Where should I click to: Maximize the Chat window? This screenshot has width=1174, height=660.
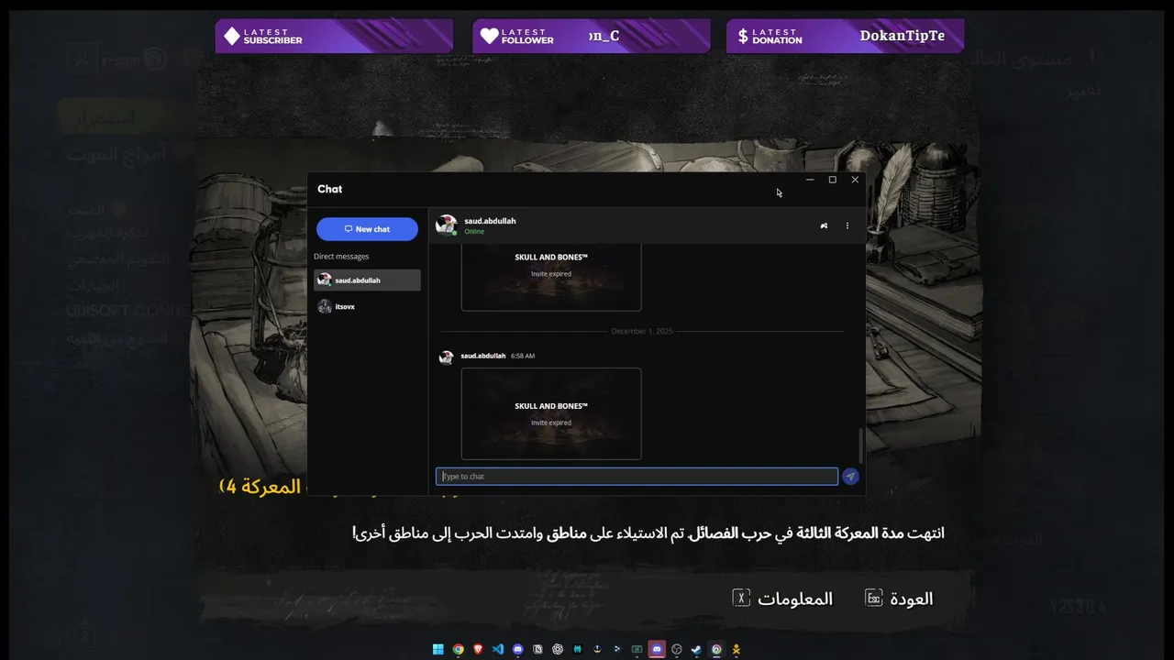click(x=833, y=180)
